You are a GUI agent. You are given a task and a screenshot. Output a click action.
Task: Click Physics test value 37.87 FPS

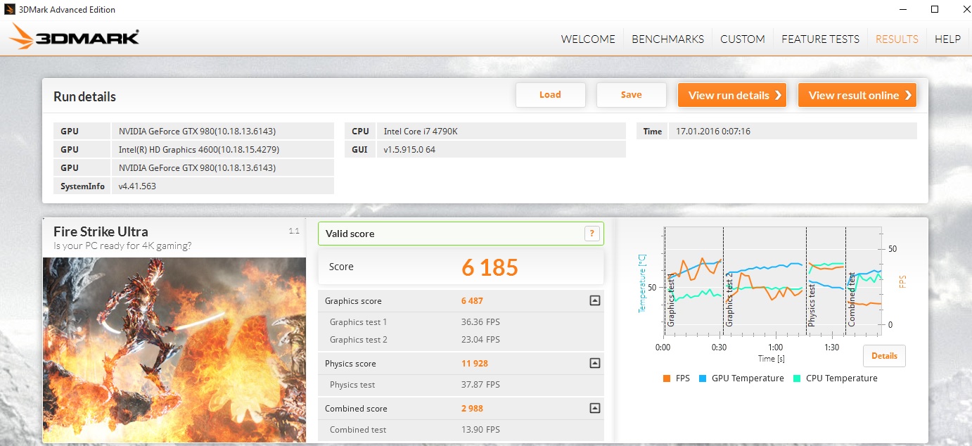480,385
